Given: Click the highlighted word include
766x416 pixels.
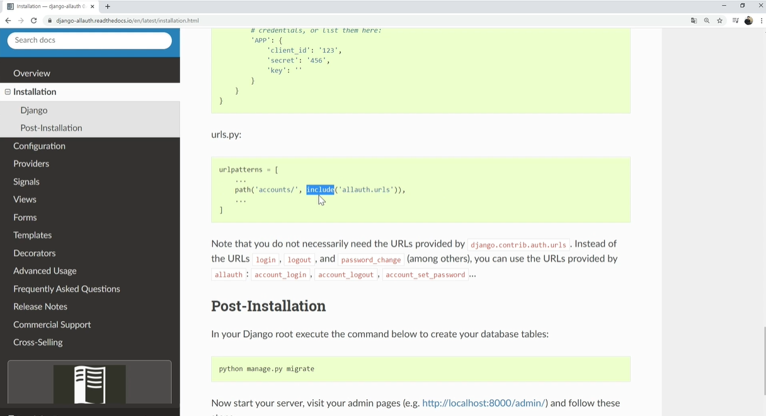Looking at the screenshot, I should [320, 189].
